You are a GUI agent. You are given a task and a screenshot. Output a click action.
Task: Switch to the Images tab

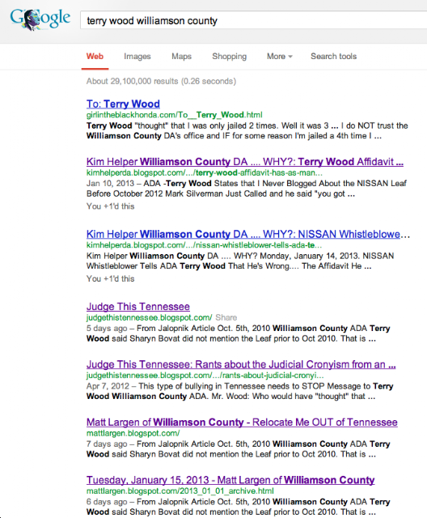[137, 57]
